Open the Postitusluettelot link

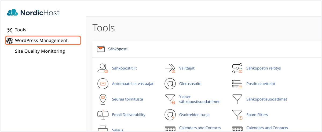tap(261, 84)
